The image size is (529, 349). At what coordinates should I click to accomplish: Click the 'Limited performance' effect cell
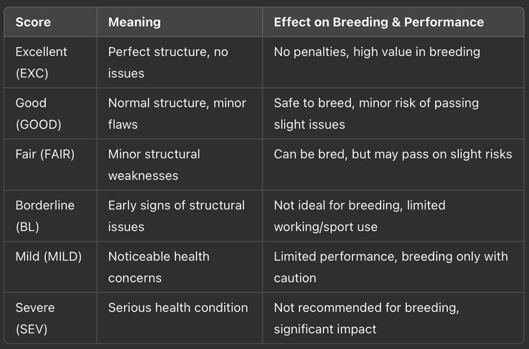(x=390, y=267)
